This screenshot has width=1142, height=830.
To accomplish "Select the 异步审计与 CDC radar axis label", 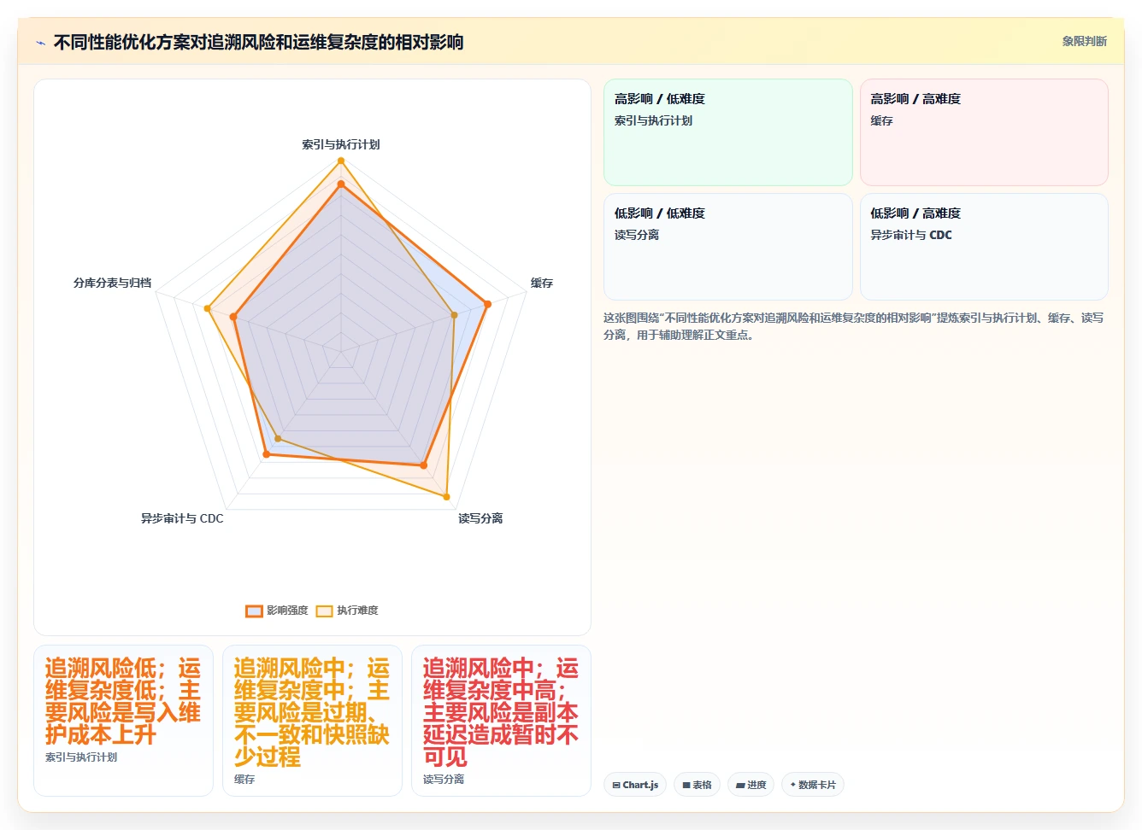I will [182, 518].
